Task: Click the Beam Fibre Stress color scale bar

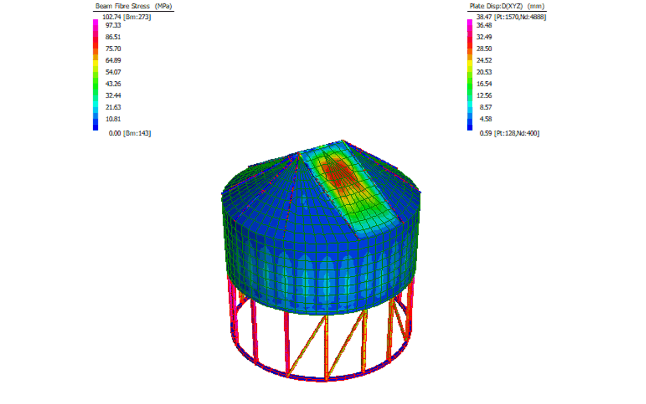Action: click(x=96, y=75)
